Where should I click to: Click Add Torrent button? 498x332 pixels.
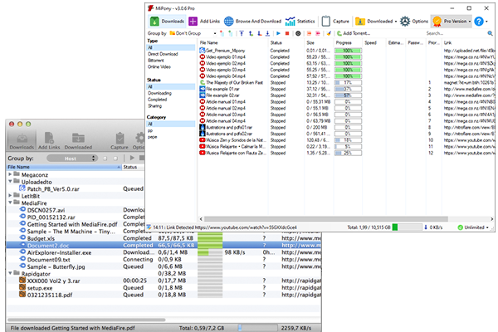[x=354, y=33]
